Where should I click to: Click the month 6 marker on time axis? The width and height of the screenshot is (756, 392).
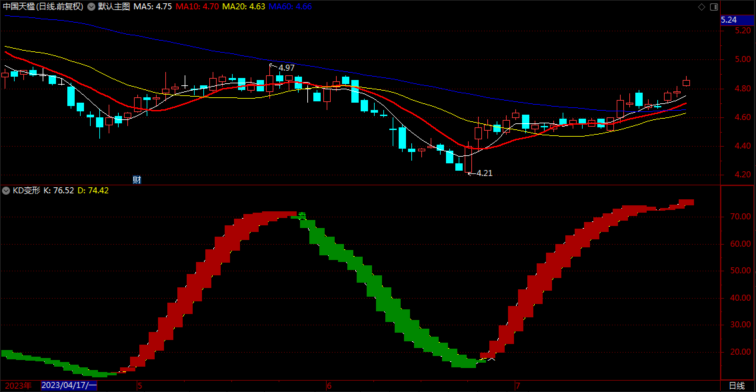(329, 386)
